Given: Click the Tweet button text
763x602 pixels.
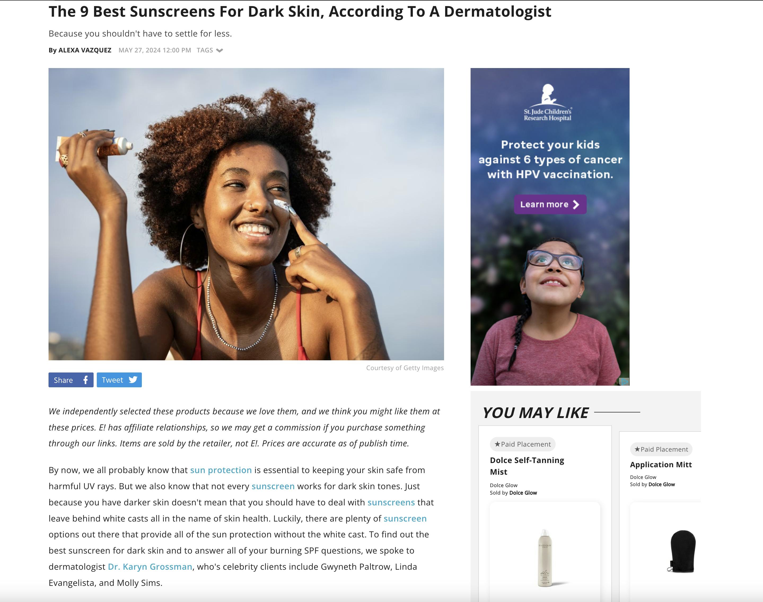Looking at the screenshot, I should point(112,380).
